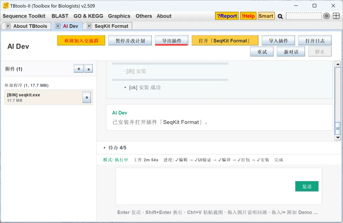Image resolution: width=343 pixels, height=223 pixels.
Task: Open the BLAST menu
Action: [x=60, y=16]
